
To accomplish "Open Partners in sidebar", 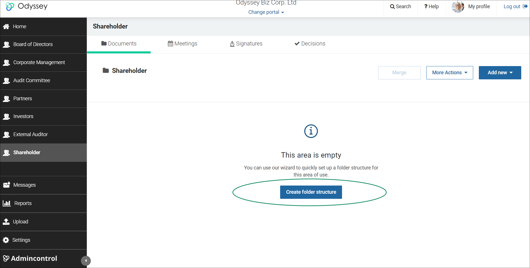I will pyautogui.click(x=43, y=99).
